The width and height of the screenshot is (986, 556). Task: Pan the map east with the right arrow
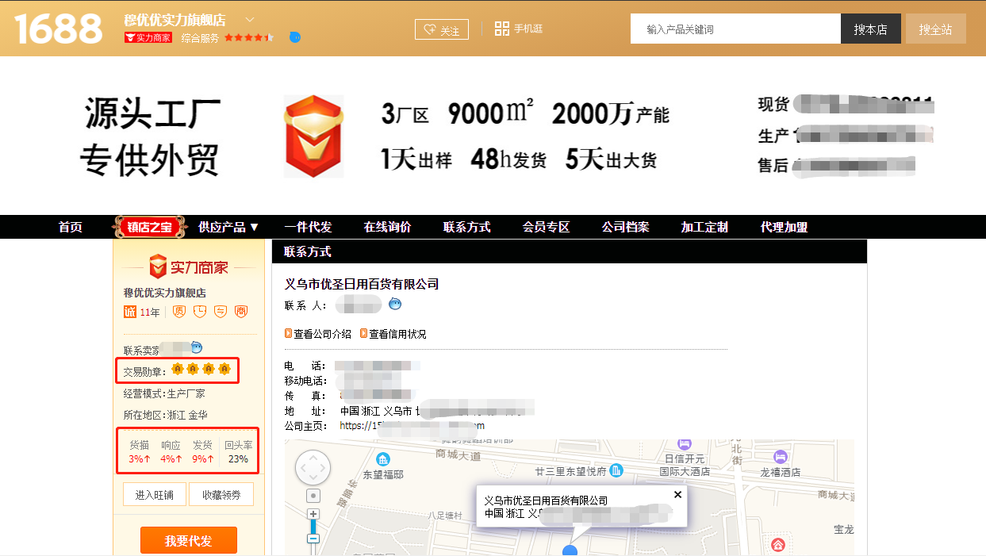[x=324, y=469]
